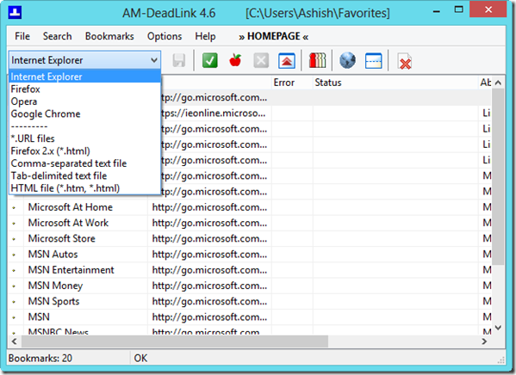Click the red apple toolbar icon
Viewport: 516px width, 375px height.
coord(235,60)
